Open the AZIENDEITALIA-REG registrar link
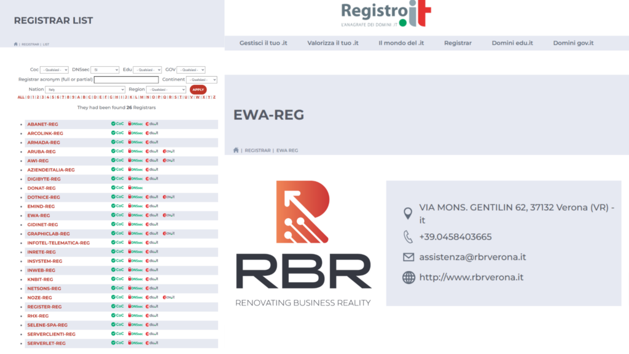This screenshot has height=354, width=629. (x=51, y=170)
